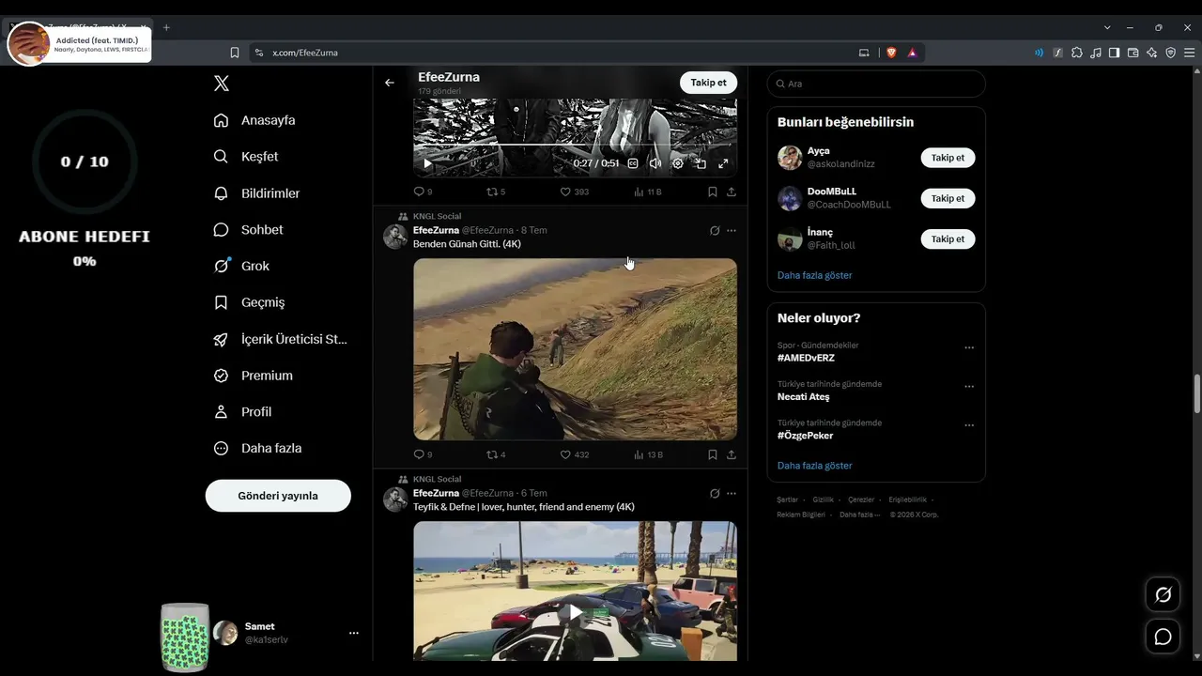
Task: View the 13 B views analytics
Action: tap(648, 454)
